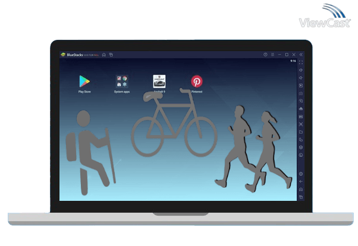358x246 pixels.
Task: Click the hexagonal cube sidebar icon
Action: (x=301, y=147)
